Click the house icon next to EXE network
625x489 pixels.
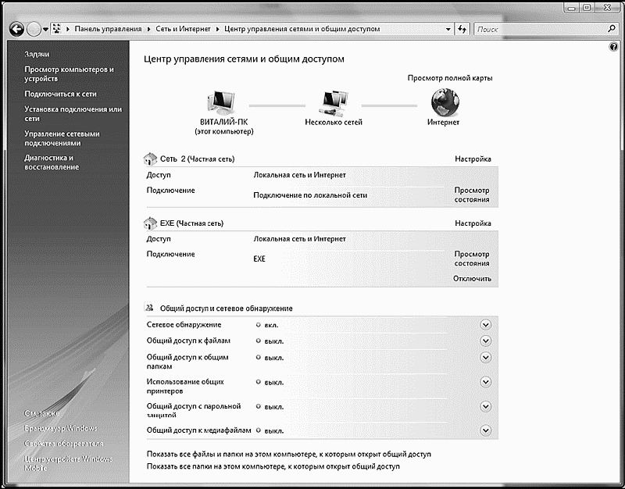tap(152, 223)
